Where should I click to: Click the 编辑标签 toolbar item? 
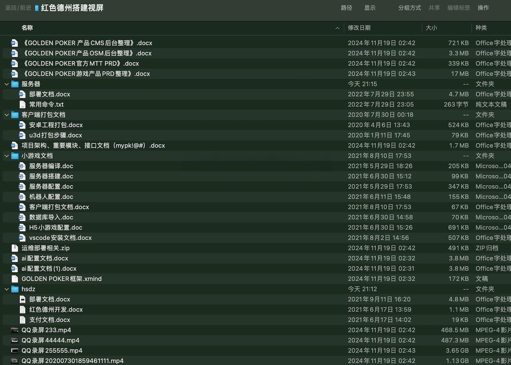click(459, 8)
